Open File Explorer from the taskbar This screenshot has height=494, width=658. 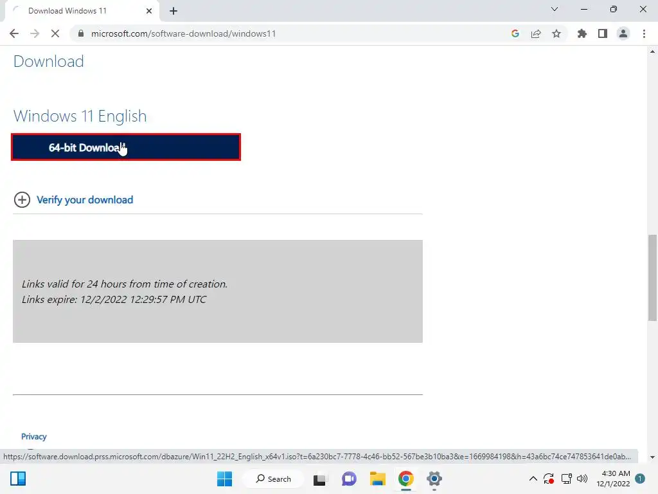[x=377, y=479]
